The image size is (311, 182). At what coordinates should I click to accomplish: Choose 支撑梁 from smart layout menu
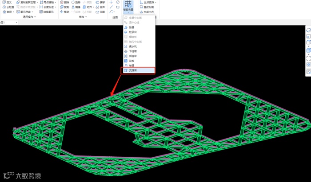click(x=138, y=70)
